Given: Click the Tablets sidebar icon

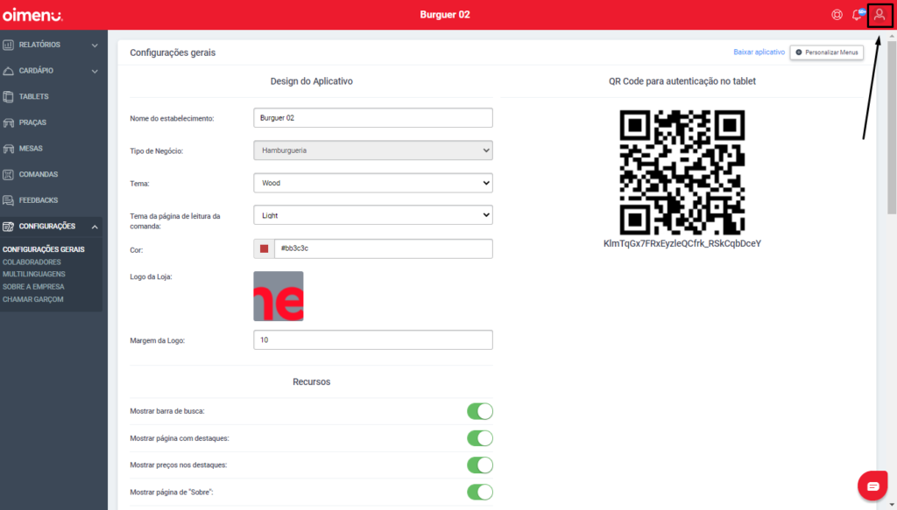Looking at the screenshot, I should [x=8, y=96].
